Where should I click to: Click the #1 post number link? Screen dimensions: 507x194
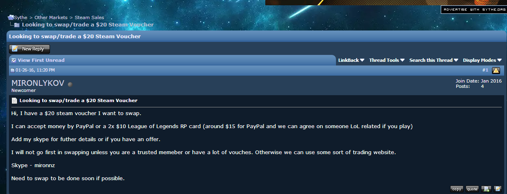coord(485,70)
